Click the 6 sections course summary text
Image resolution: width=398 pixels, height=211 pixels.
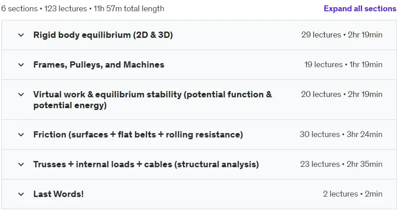(x=83, y=9)
